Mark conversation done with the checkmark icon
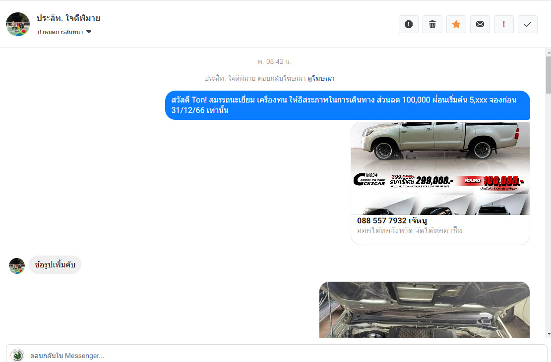 coord(528,24)
